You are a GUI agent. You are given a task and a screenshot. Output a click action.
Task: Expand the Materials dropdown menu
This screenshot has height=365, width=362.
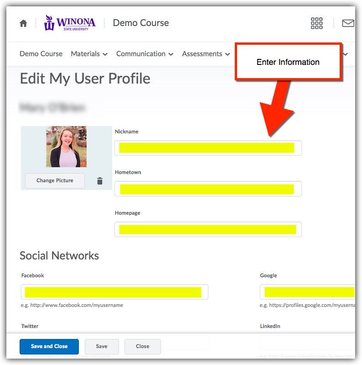(x=89, y=54)
